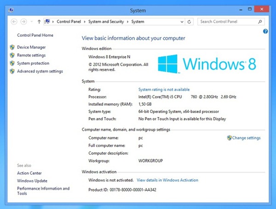Image resolution: width=276 pixels, height=209 pixels.
Task: Refresh the System page
Action: [x=189, y=22]
